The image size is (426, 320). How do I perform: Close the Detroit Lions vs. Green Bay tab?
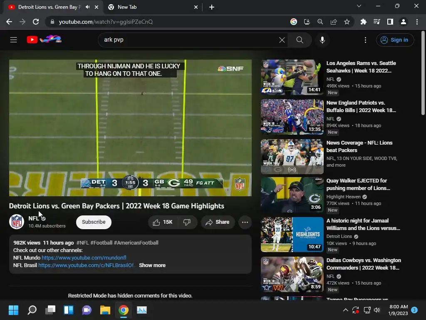[x=97, y=7]
